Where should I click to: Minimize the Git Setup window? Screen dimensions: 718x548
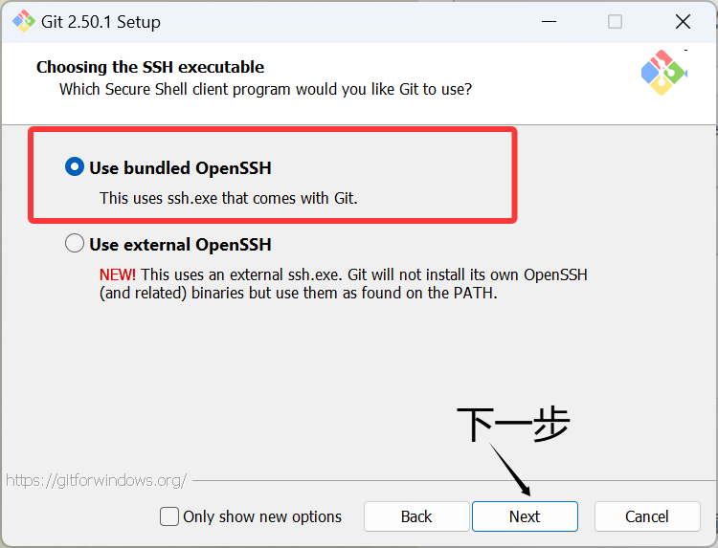(x=549, y=21)
